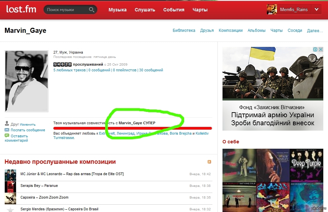The height and width of the screenshot is (212, 328).
Task: Switch to the Библиотека tab
Action: 184,30
